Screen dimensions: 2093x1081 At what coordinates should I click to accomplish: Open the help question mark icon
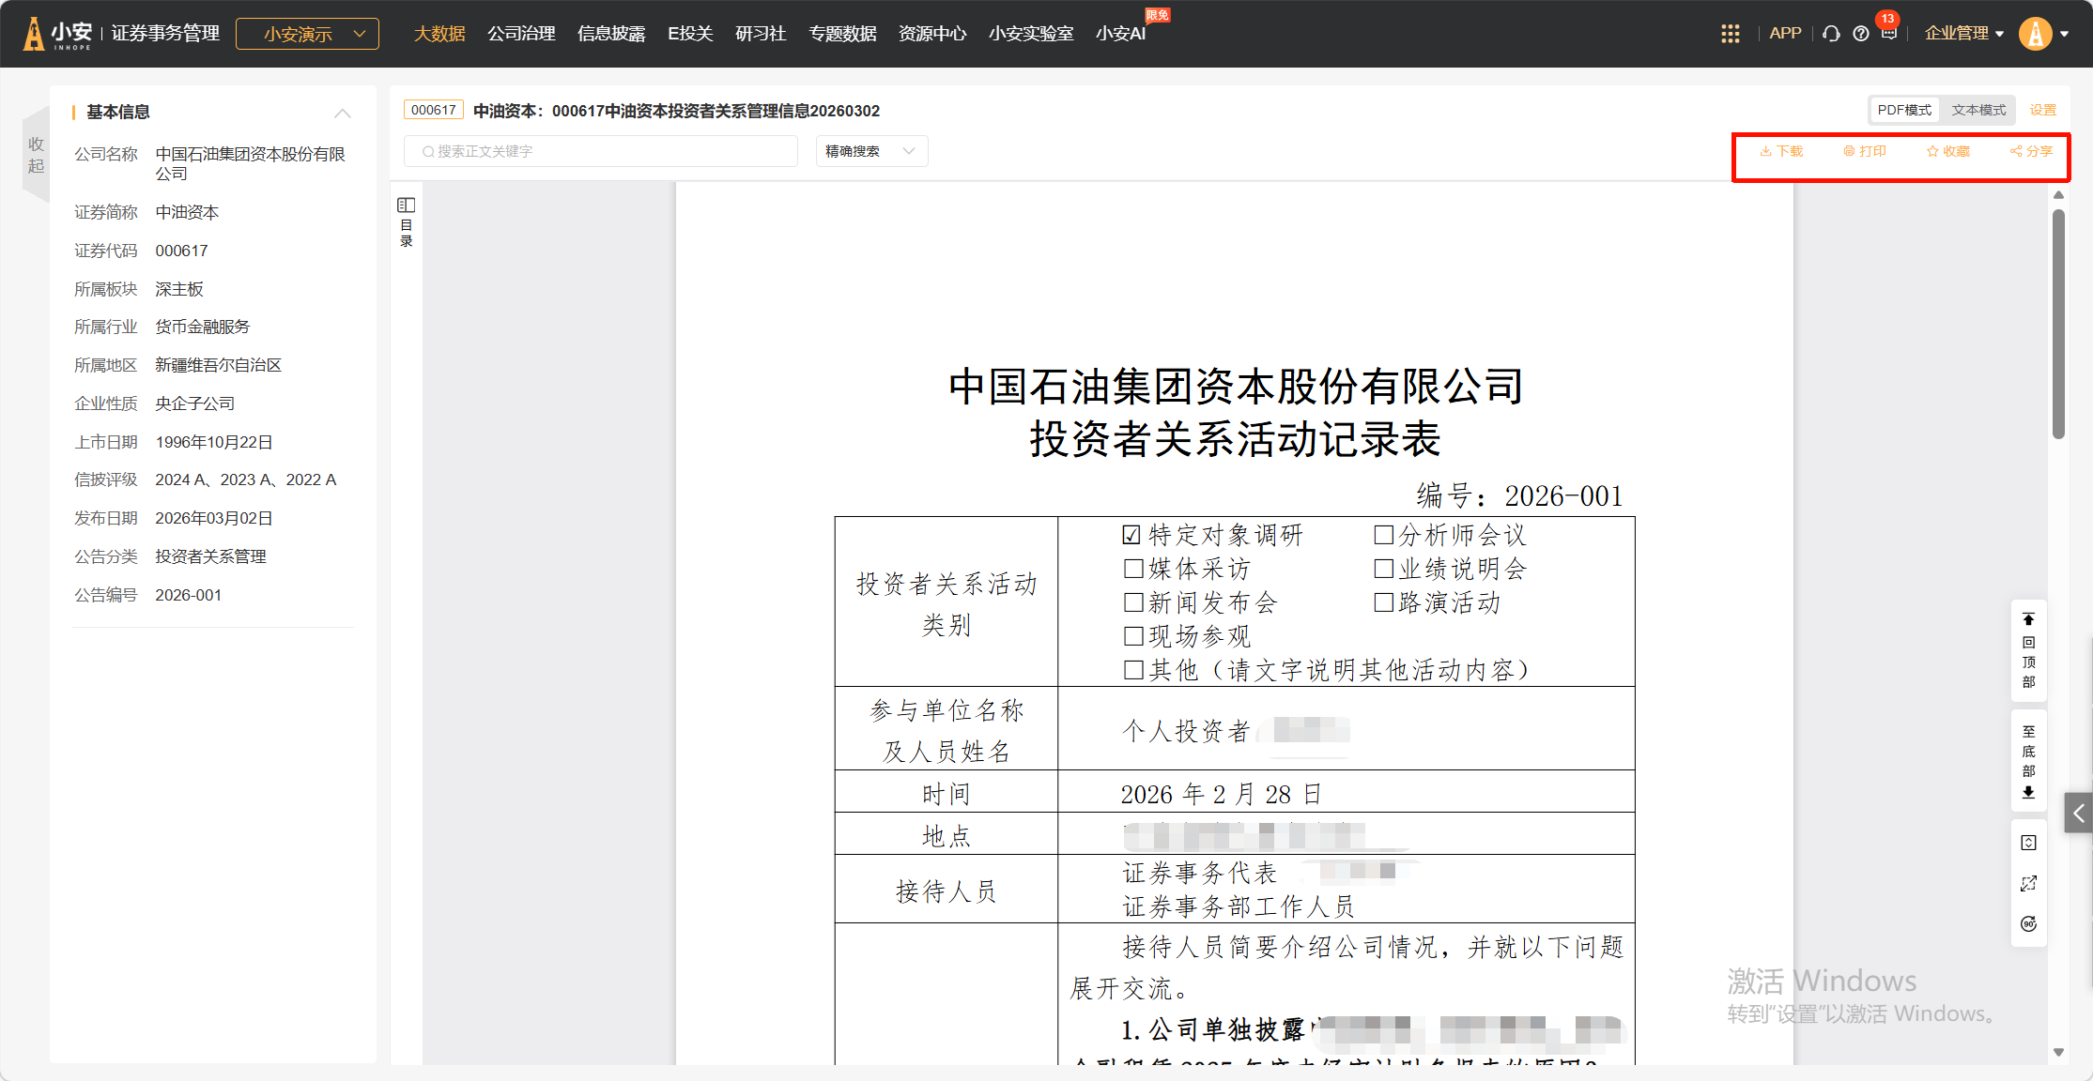[x=1860, y=34]
